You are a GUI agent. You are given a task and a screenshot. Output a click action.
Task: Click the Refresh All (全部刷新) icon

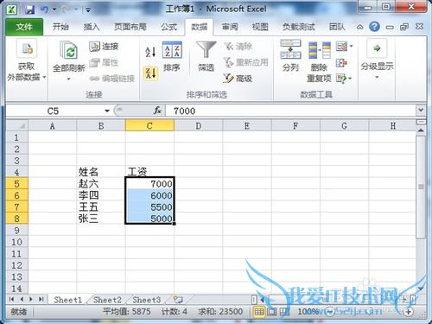tap(68, 49)
